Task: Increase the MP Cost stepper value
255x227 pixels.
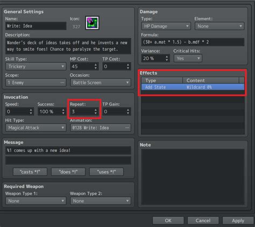Action: click(96, 65)
